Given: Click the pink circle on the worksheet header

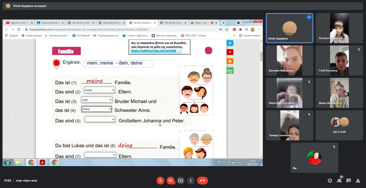Looking at the screenshot, I should pos(208,50).
